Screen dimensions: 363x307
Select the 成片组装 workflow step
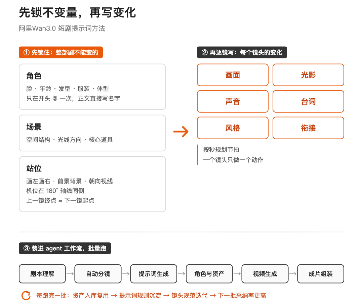click(321, 274)
